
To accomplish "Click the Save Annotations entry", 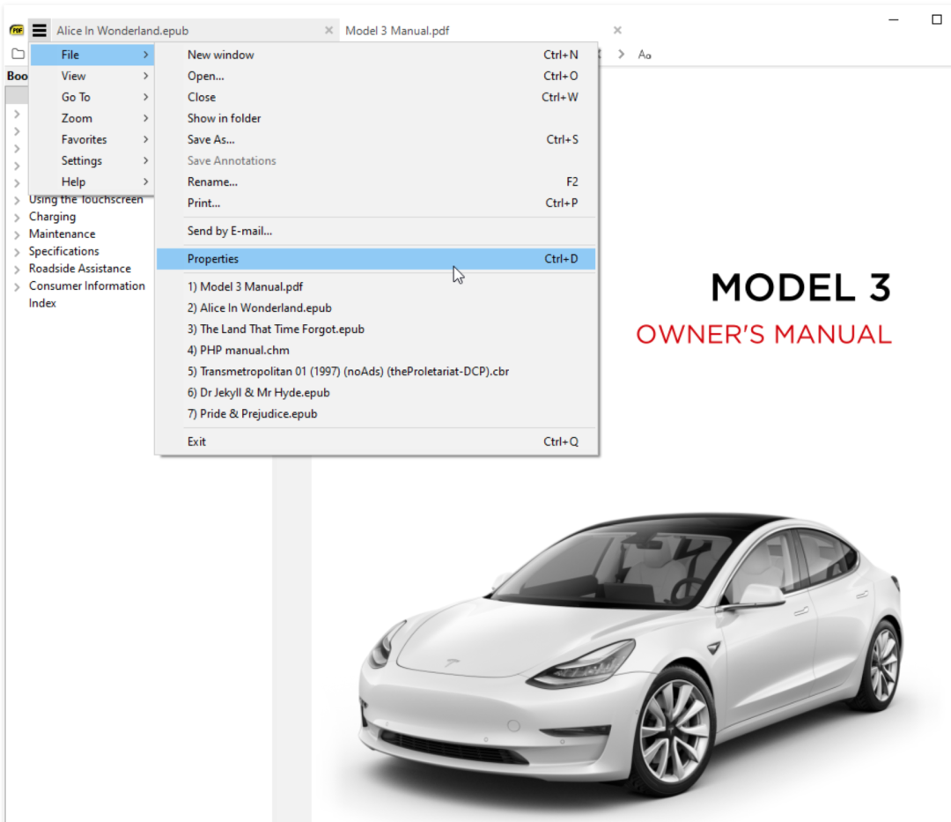I will (x=376, y=160).
